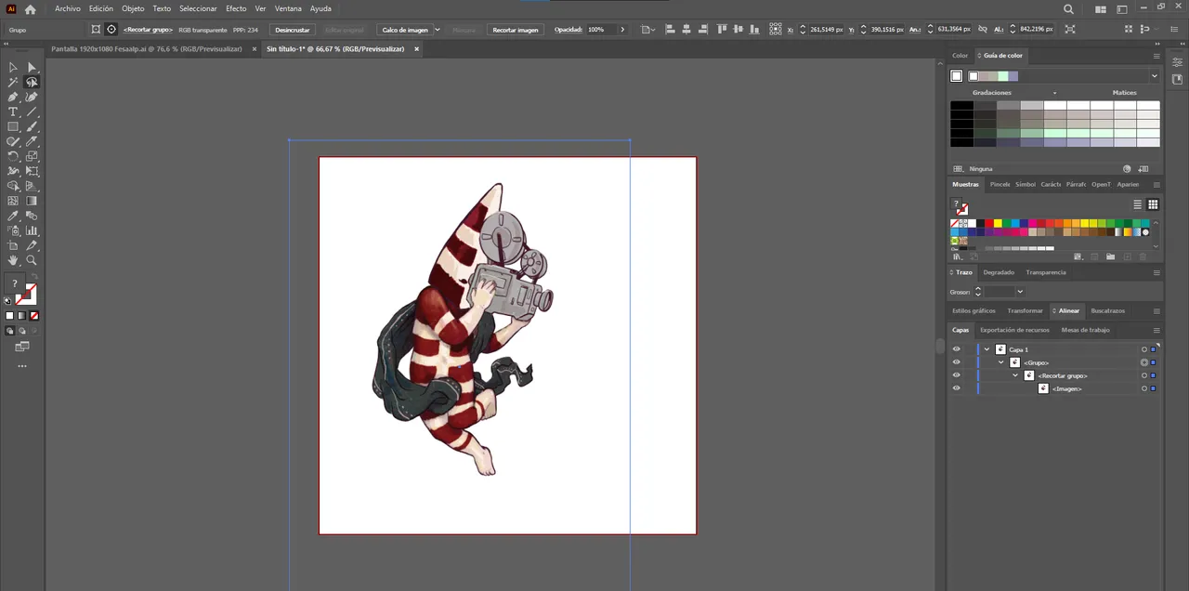Select the yellow swatch in Muestras panel
Image resolution: width=1189 pixels, height=591 pixels.
[x=998, y=223]
